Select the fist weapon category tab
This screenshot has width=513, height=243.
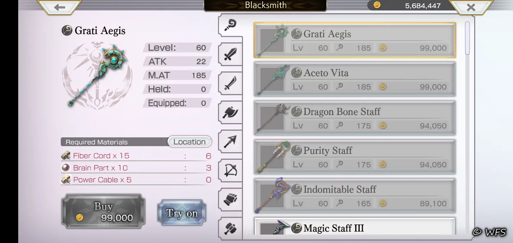click(x=230, y=199)
